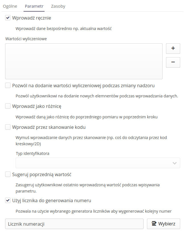The image size is (185, 235).
Task: Click the Licznik numeracji input field
Action: click(x=74, y=224)
